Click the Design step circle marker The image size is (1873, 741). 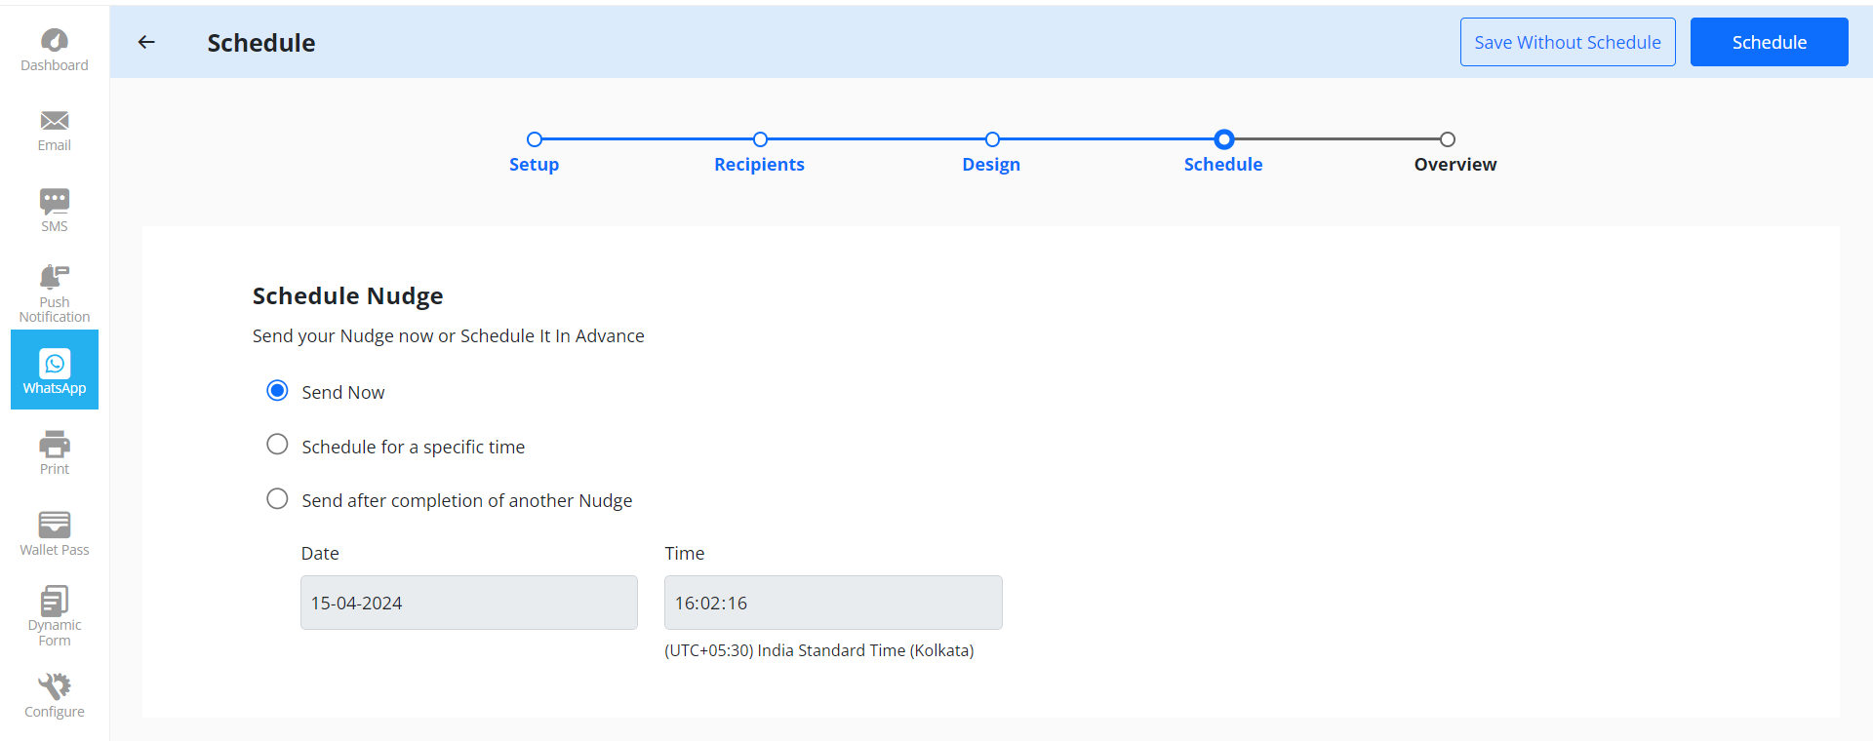[992, 139]
